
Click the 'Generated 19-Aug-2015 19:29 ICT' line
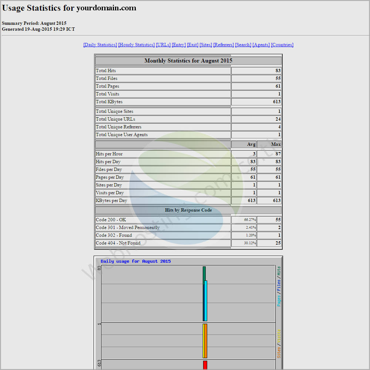tap(38, 29)
